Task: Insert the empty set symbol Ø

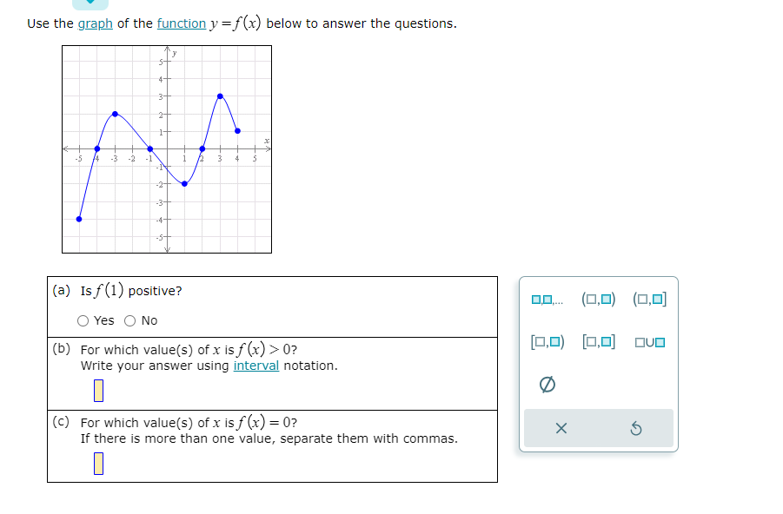Action: (547, 382)
